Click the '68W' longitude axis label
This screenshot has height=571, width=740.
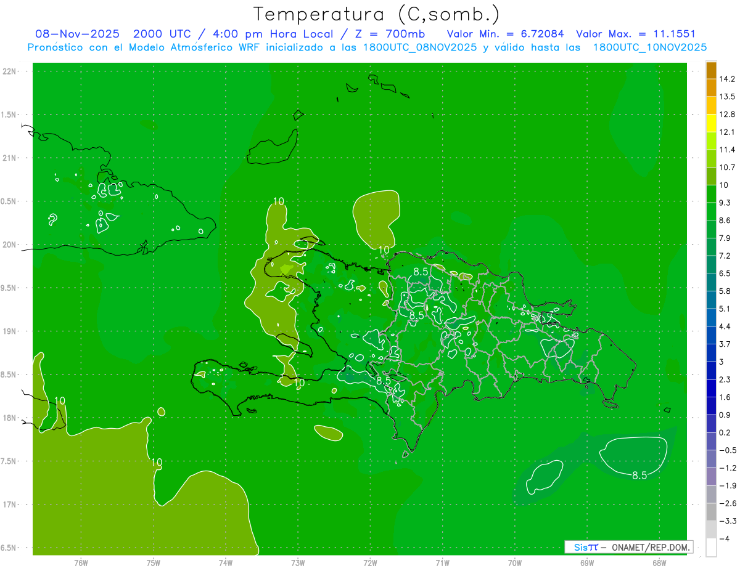659,562
